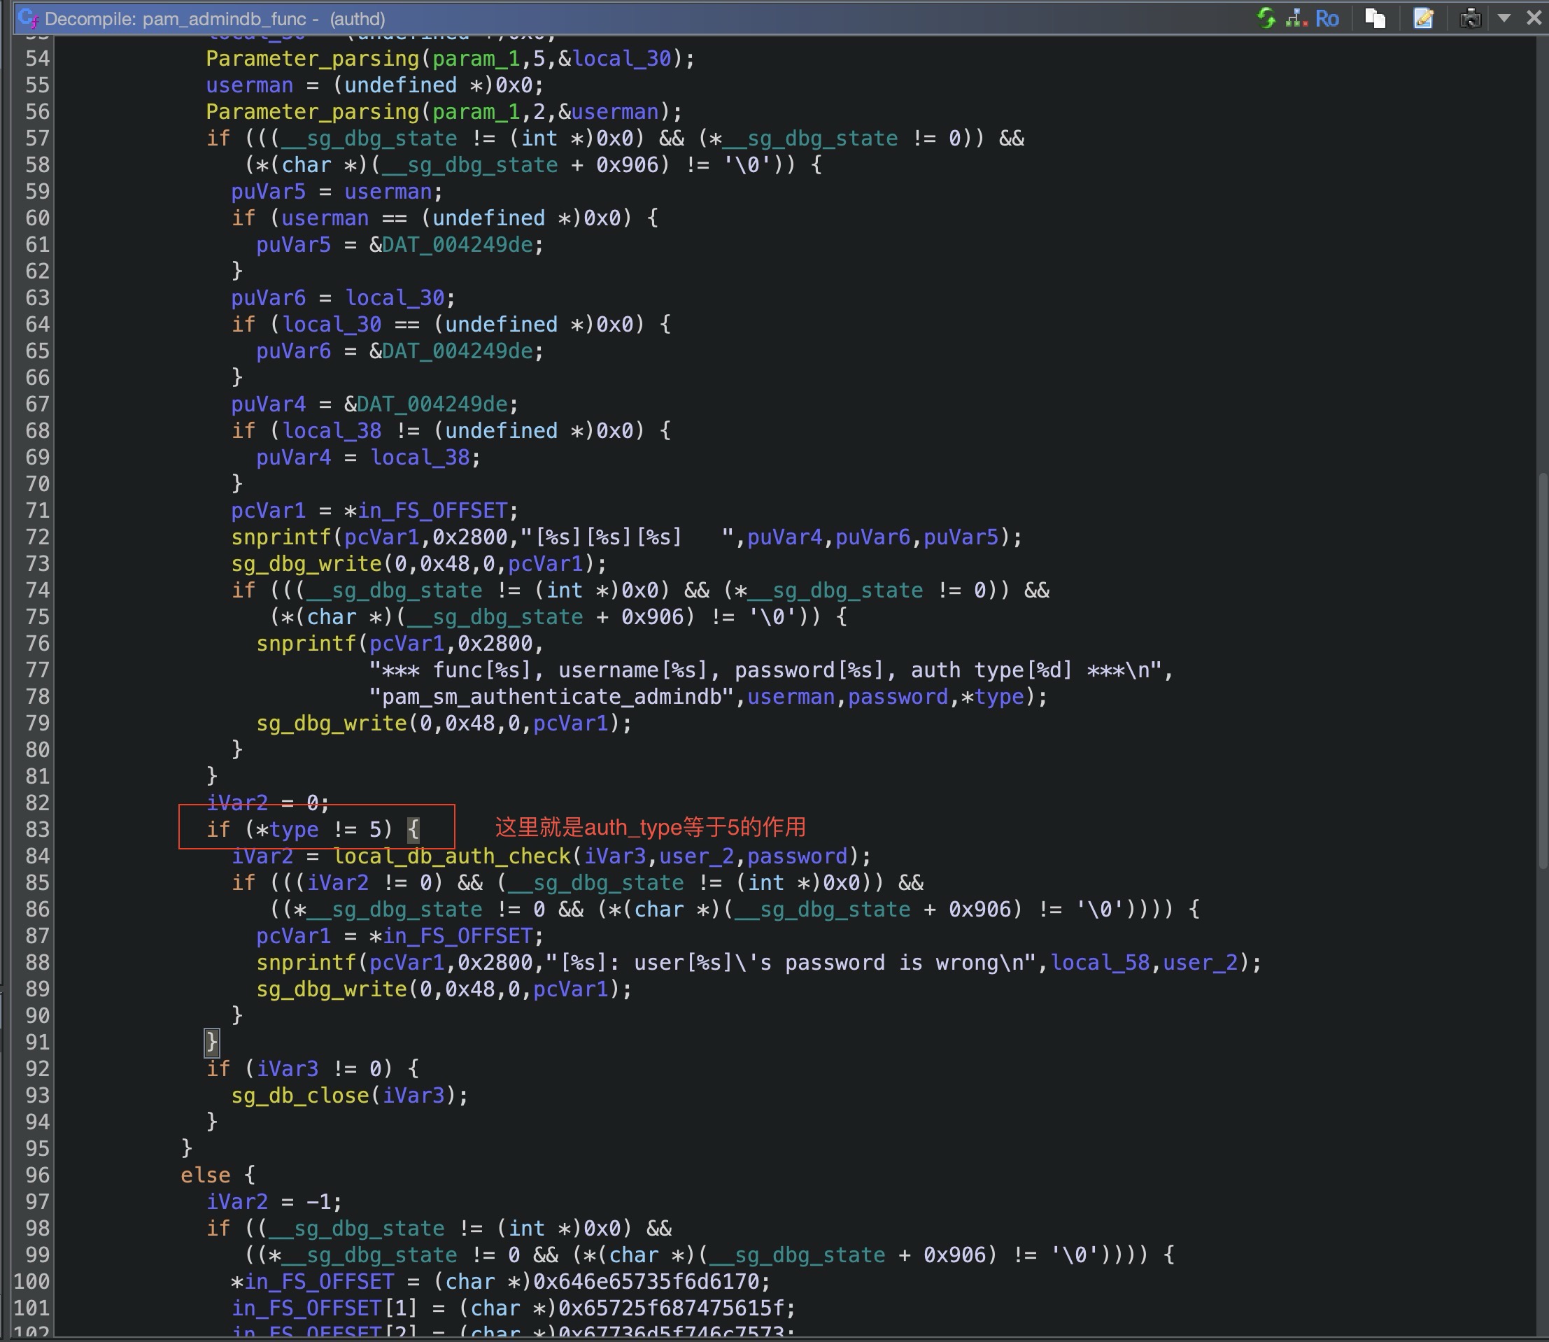The image size is (1549, 1342).
Task: Open the AST control flow graph icon
Action: [1296, 18]
